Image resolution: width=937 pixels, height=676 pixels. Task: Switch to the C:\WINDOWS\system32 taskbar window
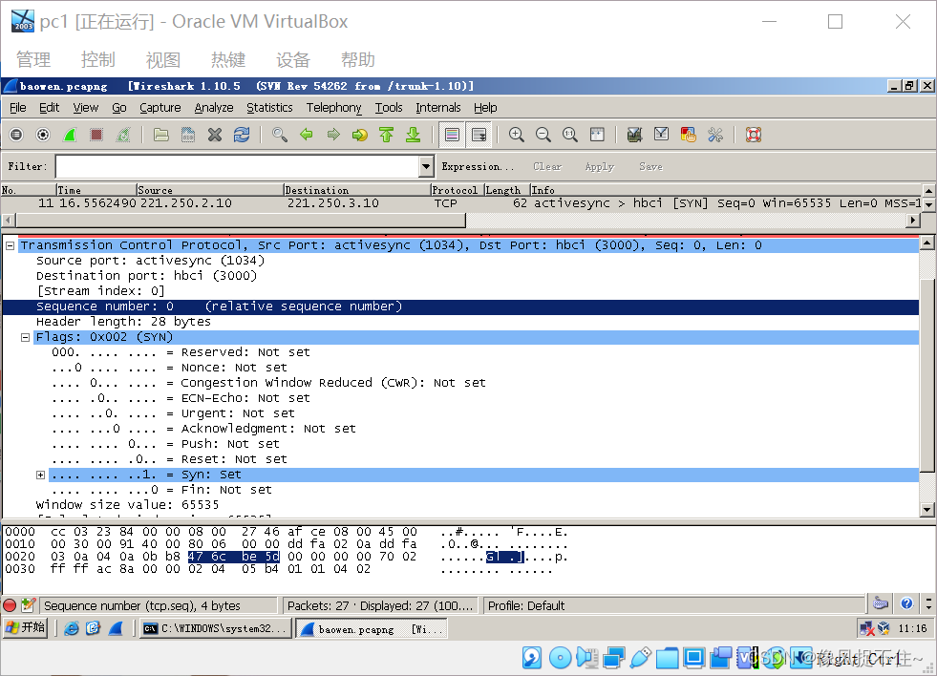[x=216, y=628]
